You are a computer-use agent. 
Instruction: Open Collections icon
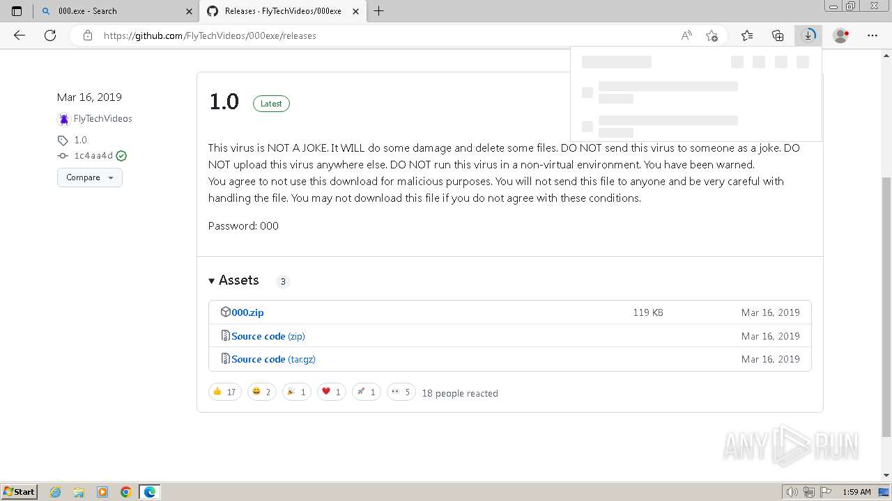click(778, 35)
